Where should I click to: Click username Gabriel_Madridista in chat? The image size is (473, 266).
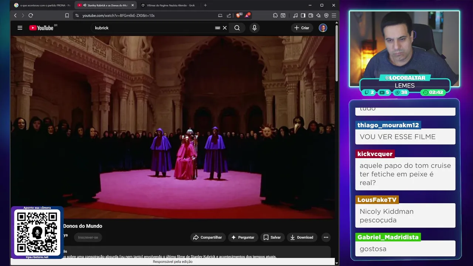[x=388, y=237]
